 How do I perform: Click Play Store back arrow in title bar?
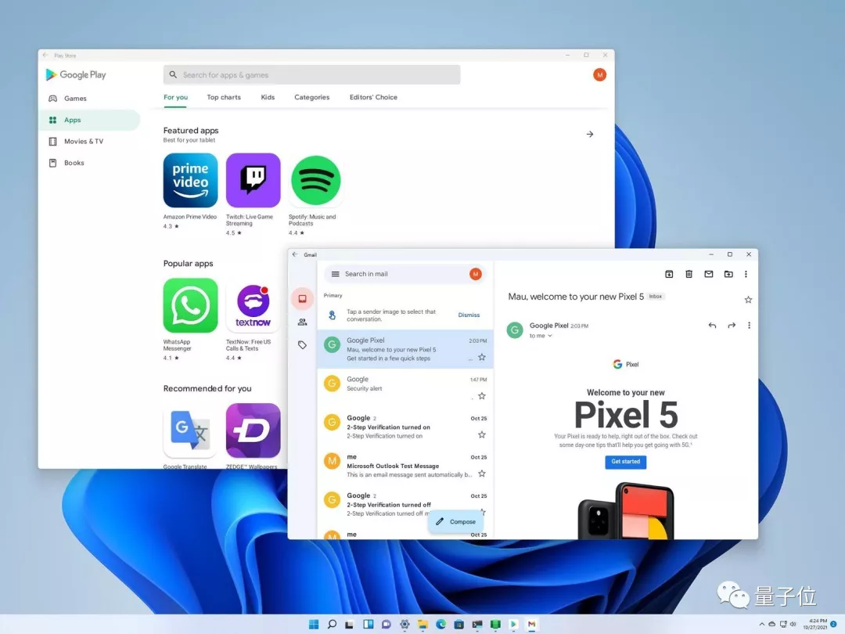tap(45, 55)
